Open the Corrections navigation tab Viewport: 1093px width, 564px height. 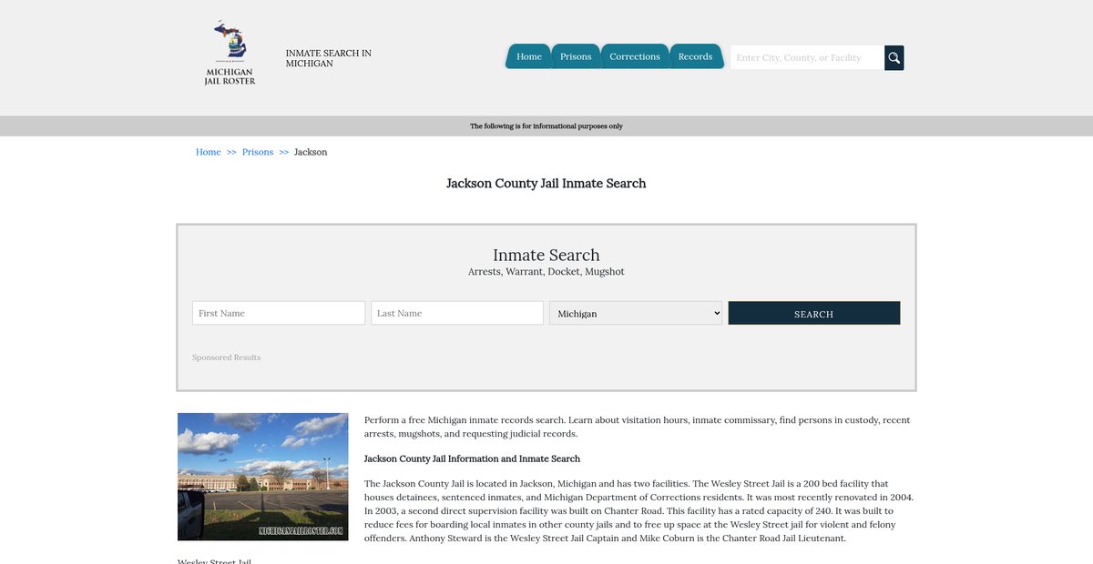point(635,56)
